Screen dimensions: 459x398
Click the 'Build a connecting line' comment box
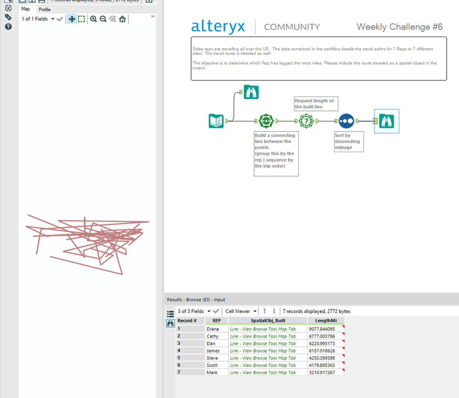276,154
